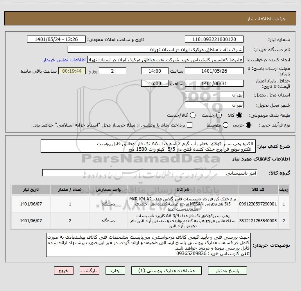301x291 pixels.
Task: Click the پاسخ به نیاز button
Action: click(227, 270)
